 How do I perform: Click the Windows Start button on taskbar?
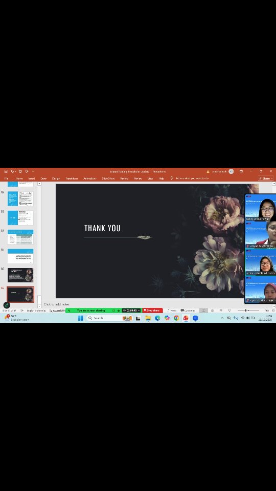(x=80, y=318)
